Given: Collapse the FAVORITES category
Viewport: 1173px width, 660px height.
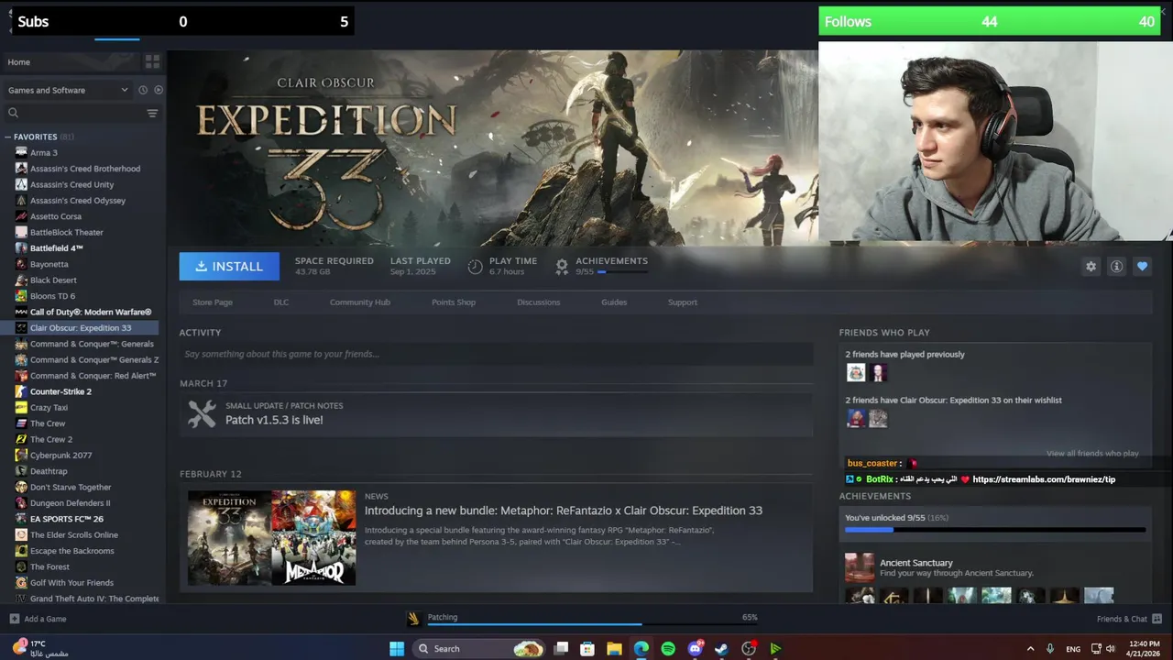Looking at the screenshot, I should (8, 137).
